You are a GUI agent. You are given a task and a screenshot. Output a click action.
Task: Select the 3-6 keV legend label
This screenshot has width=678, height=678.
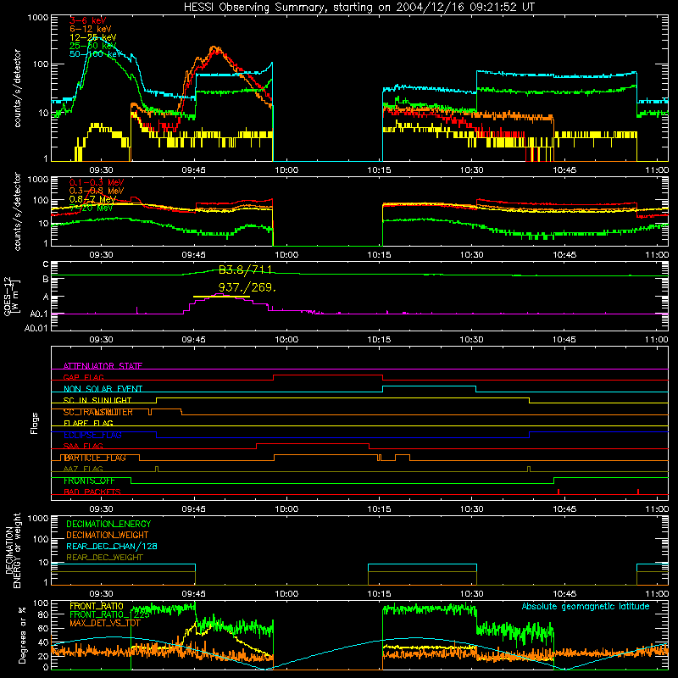[88, 20]
